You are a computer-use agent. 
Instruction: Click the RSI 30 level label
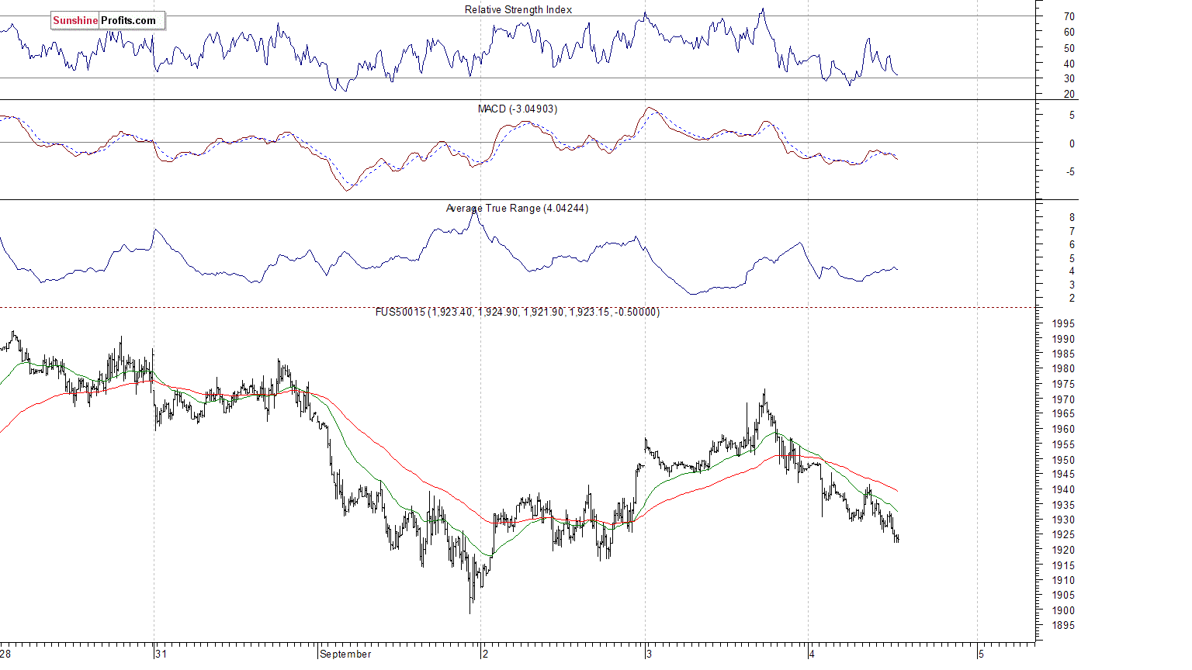(1069, 78)
